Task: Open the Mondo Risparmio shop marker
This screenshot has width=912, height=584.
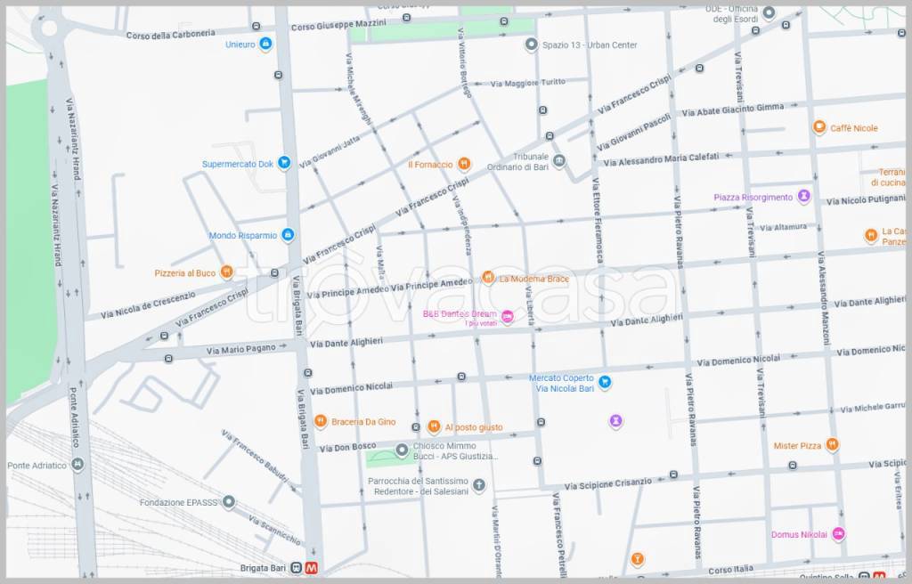Action: pos(288,234)
